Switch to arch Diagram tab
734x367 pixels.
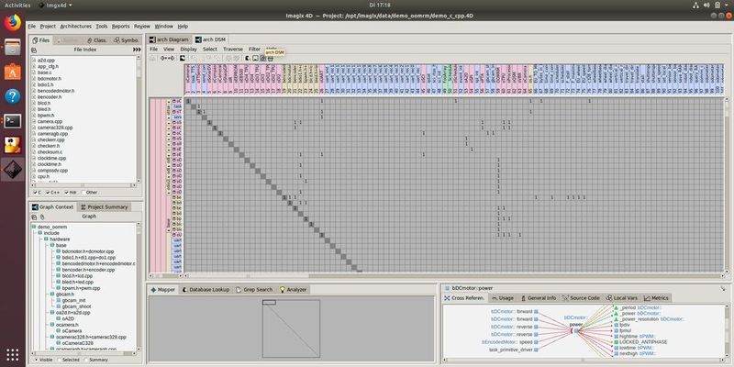click(x=169, y=39)
